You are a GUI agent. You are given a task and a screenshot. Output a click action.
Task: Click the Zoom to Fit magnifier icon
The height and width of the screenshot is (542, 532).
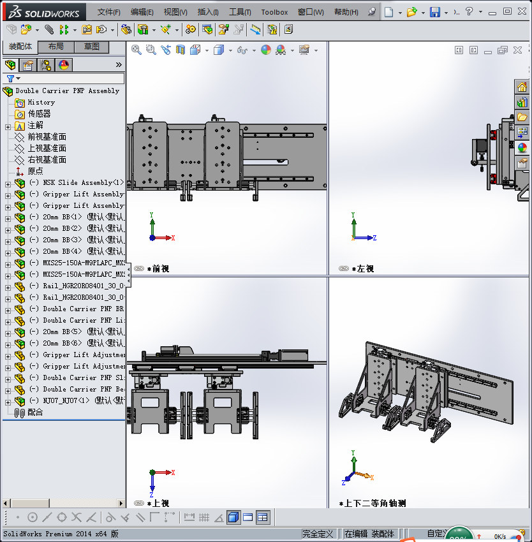(x=137, y=50)
